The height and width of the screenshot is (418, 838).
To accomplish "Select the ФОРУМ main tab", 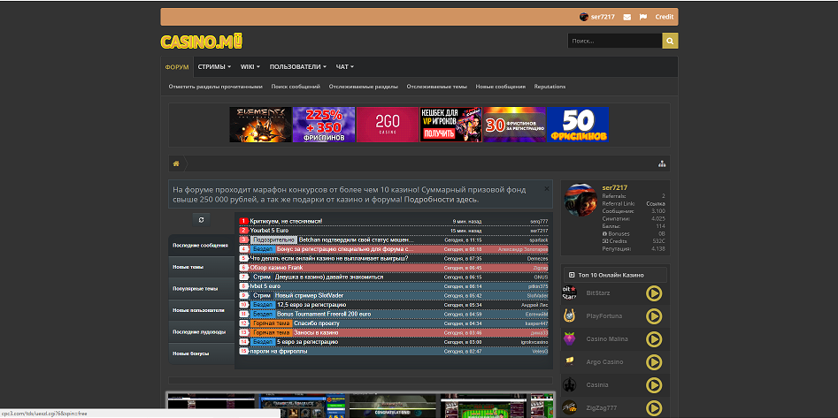I will click(177, 67).
